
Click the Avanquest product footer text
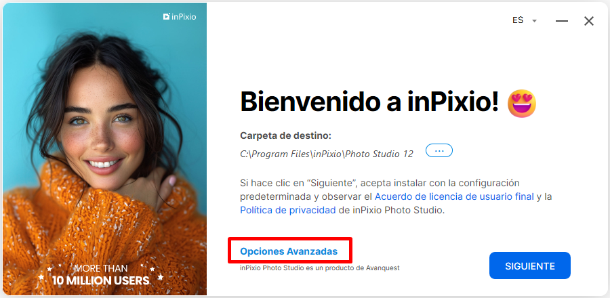(x=320, y=268)
